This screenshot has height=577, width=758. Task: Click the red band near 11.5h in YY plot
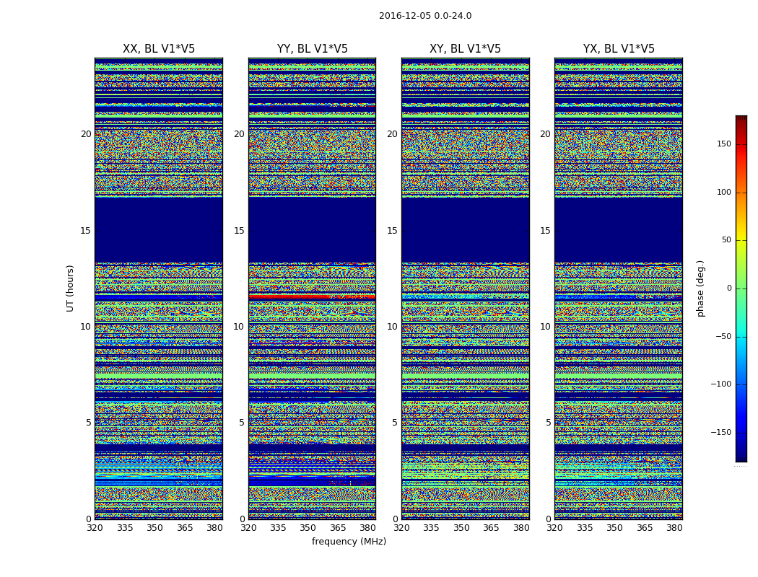point(313,297)
